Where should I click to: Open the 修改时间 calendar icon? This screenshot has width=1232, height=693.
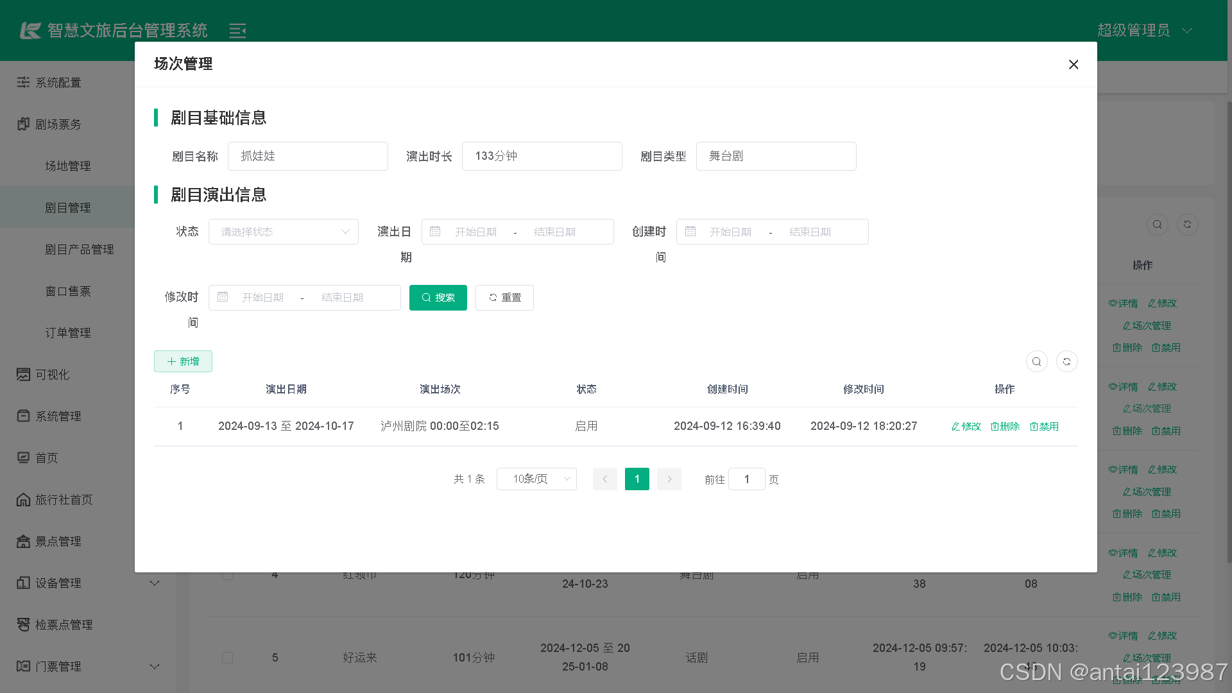click(223, 297)
